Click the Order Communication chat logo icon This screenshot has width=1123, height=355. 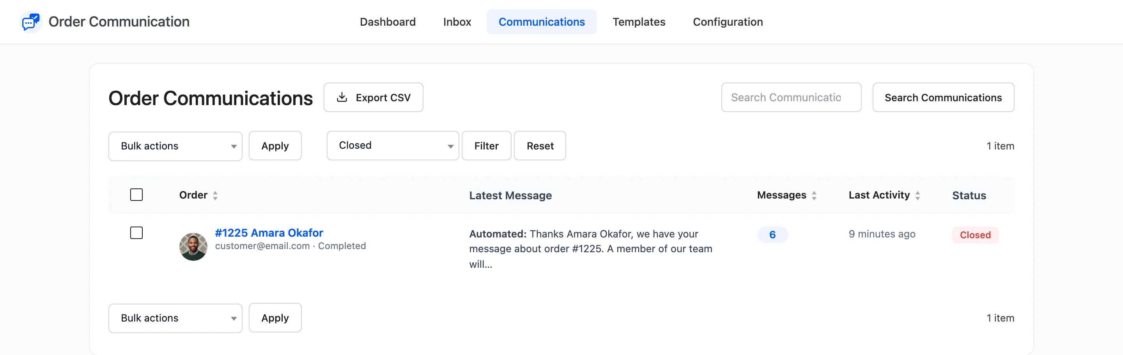click(x=31, y=22)
